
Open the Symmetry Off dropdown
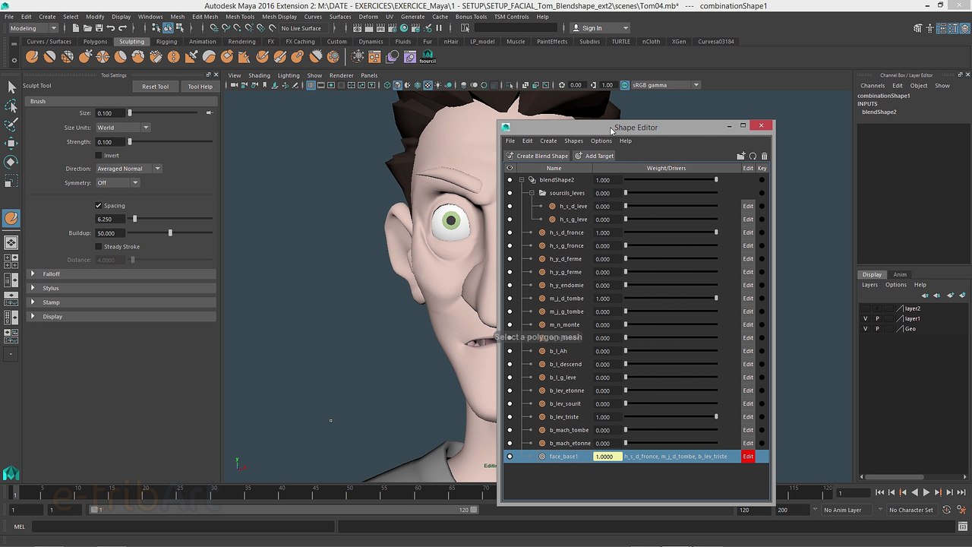(118, 182)
